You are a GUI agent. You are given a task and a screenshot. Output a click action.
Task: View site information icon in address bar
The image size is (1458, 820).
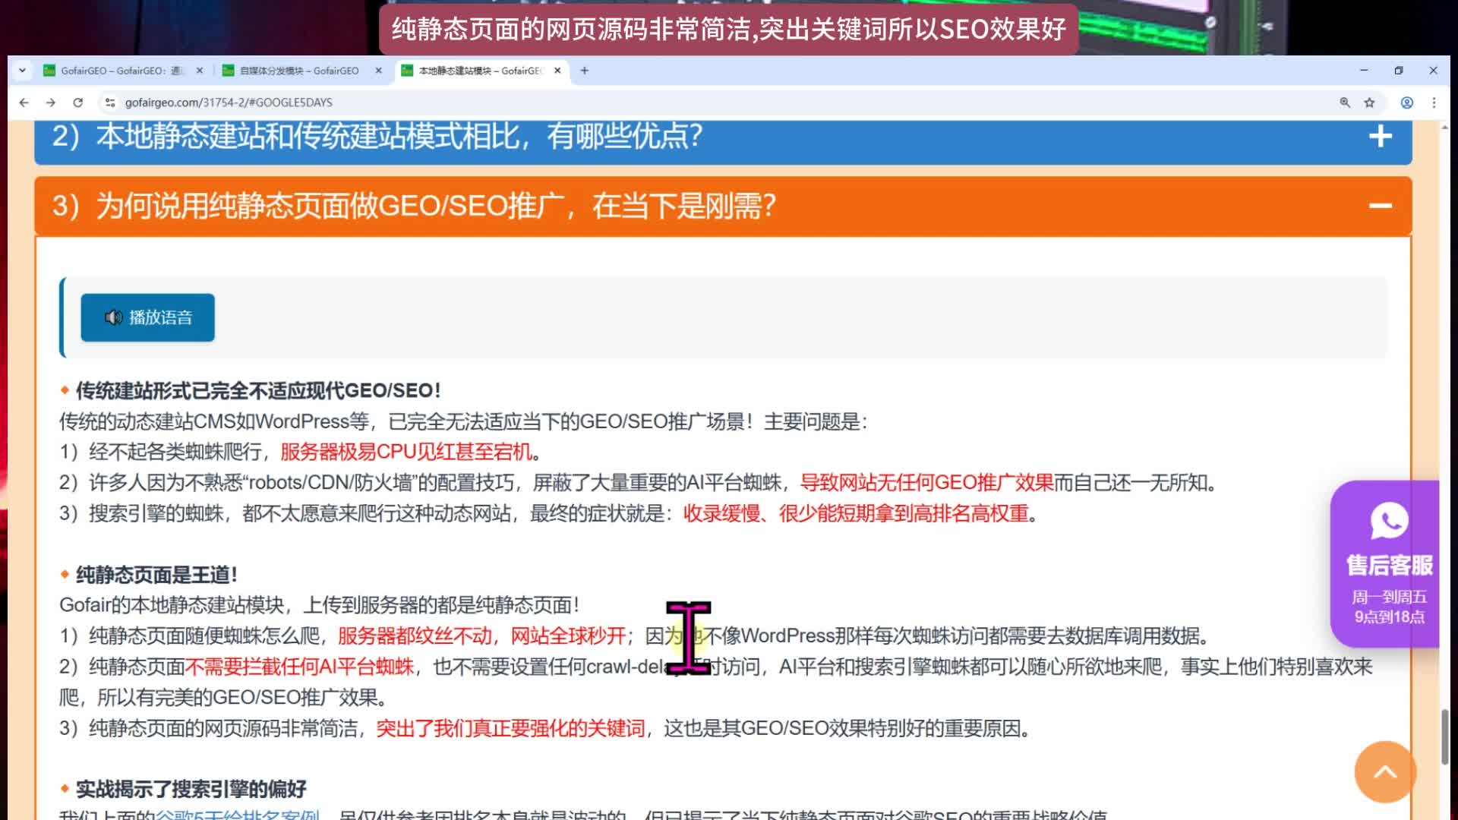tap(110, 102)
